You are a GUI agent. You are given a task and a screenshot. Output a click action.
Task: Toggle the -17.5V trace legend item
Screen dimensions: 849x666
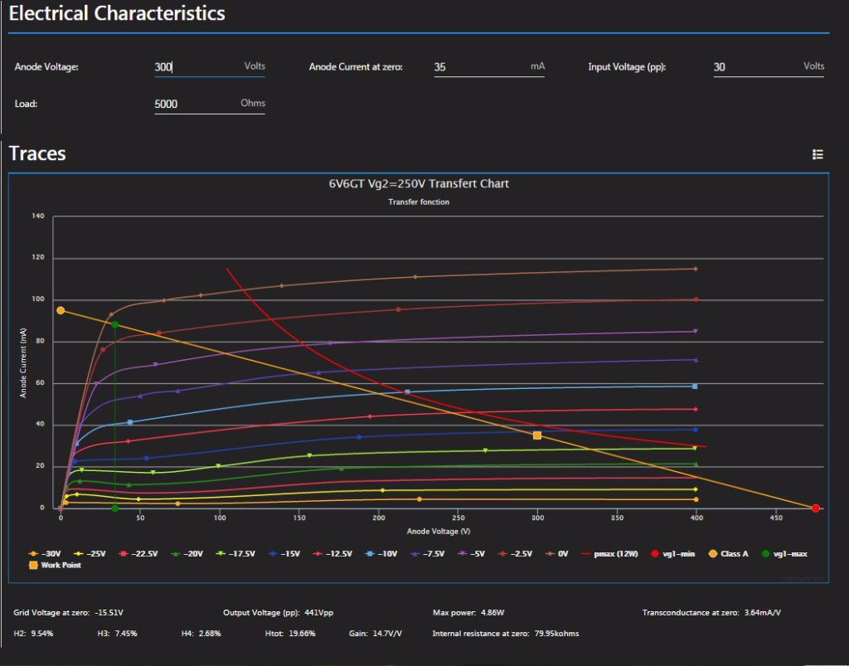239,553
